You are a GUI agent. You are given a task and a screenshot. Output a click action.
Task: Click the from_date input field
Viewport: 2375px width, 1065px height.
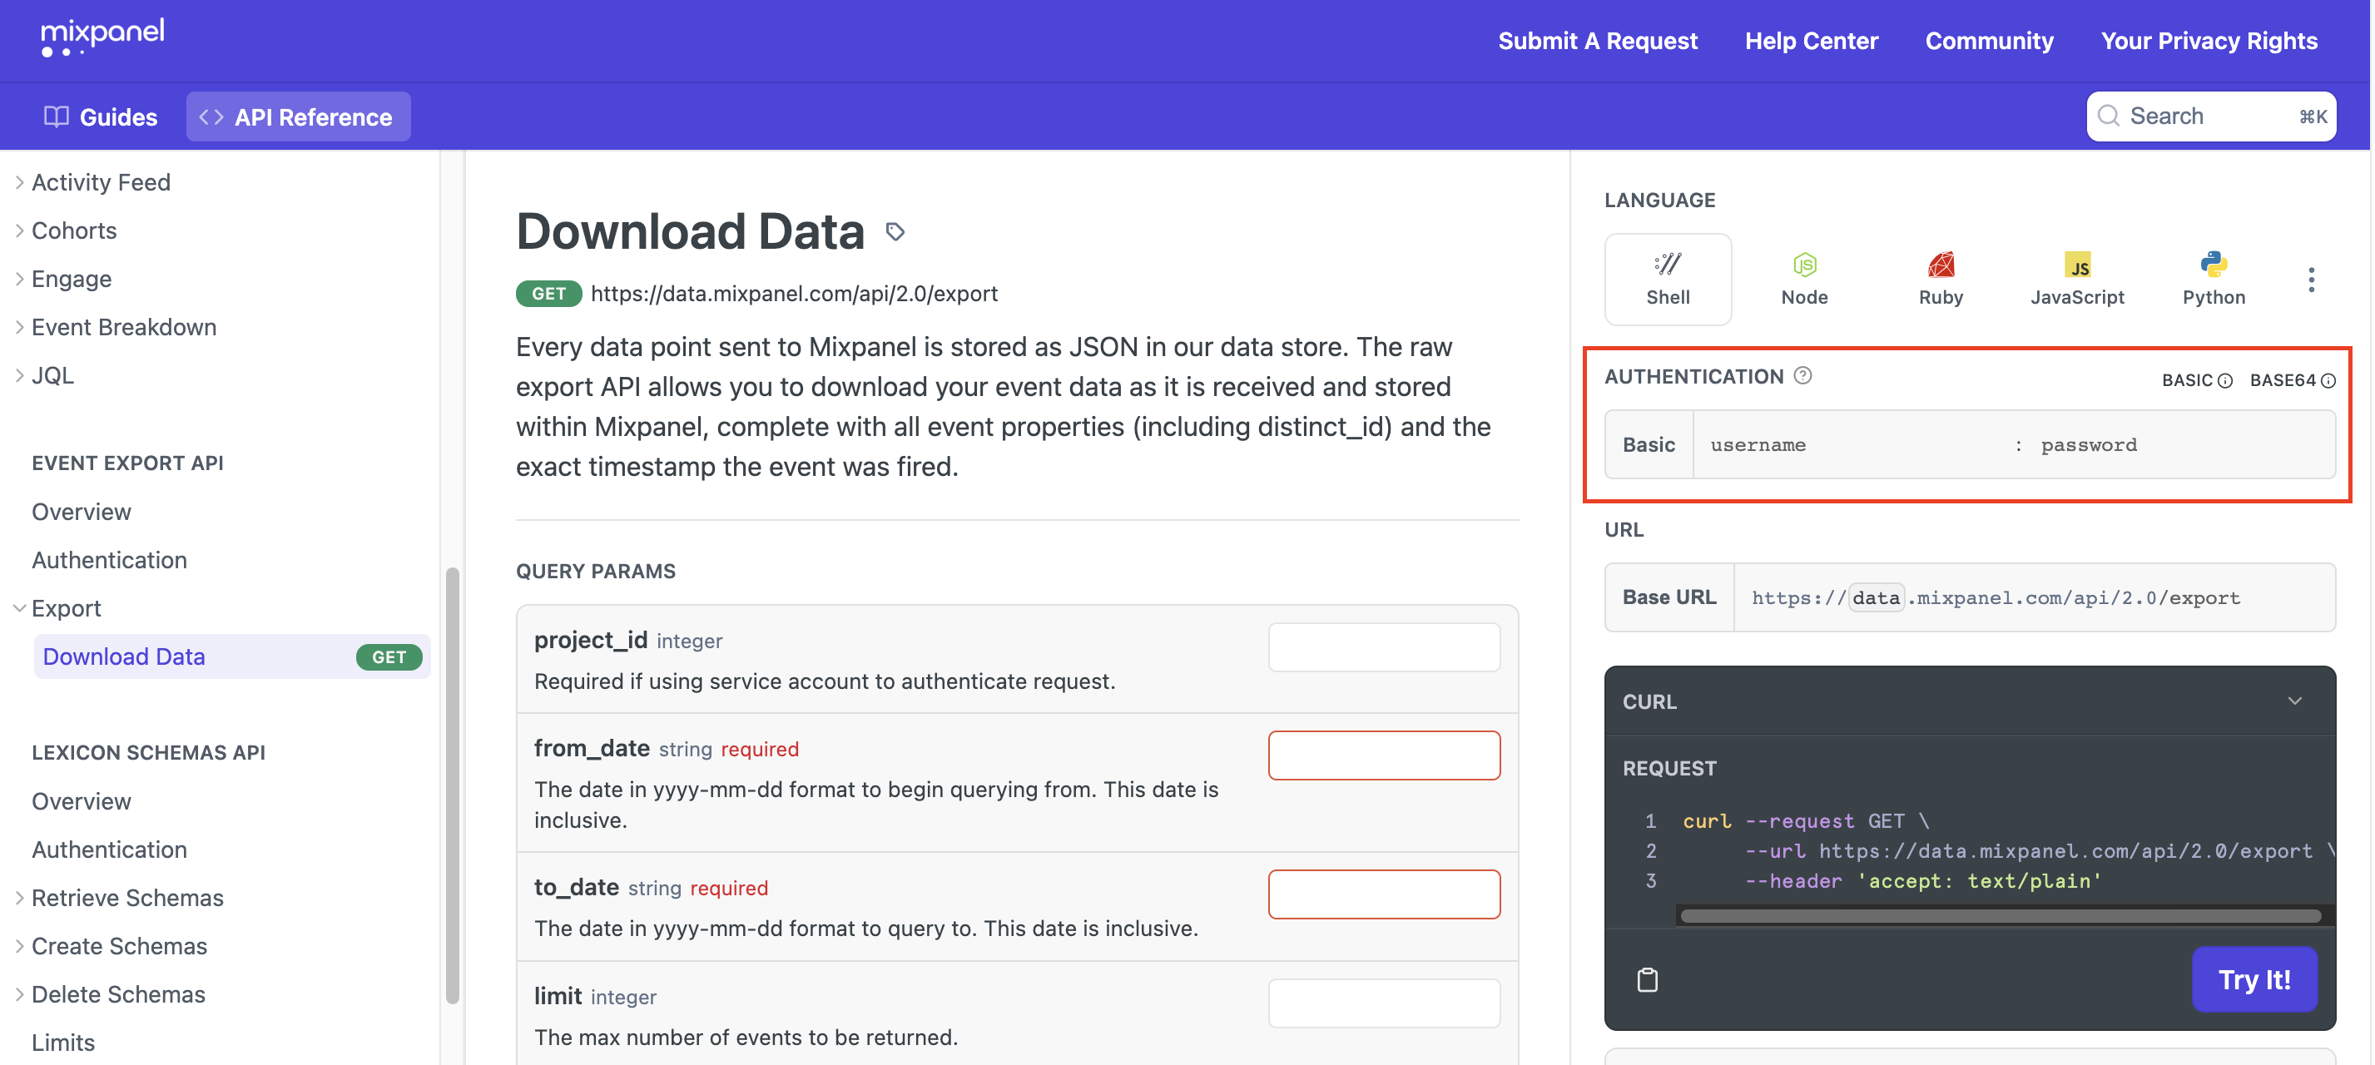pos(1383,755)
